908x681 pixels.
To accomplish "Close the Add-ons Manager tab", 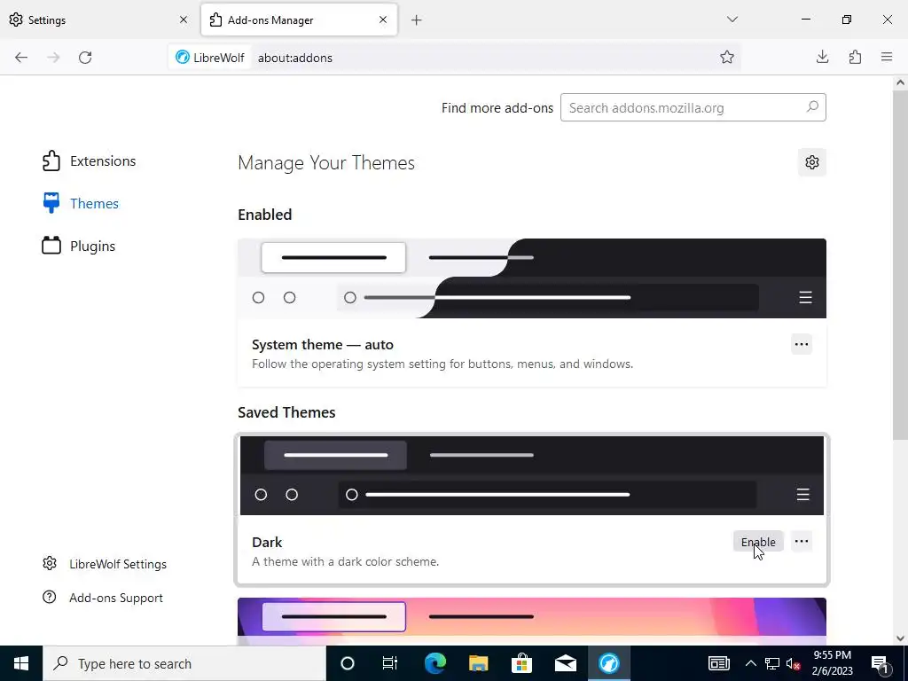I will (x=383, y=20).
